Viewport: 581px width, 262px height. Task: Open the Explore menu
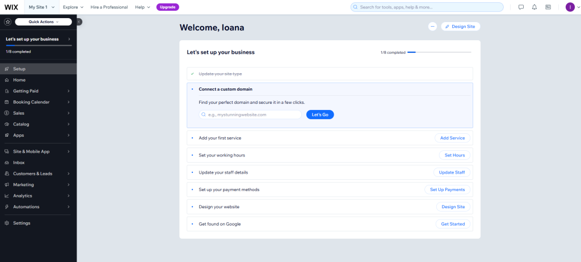coord(73,7)
